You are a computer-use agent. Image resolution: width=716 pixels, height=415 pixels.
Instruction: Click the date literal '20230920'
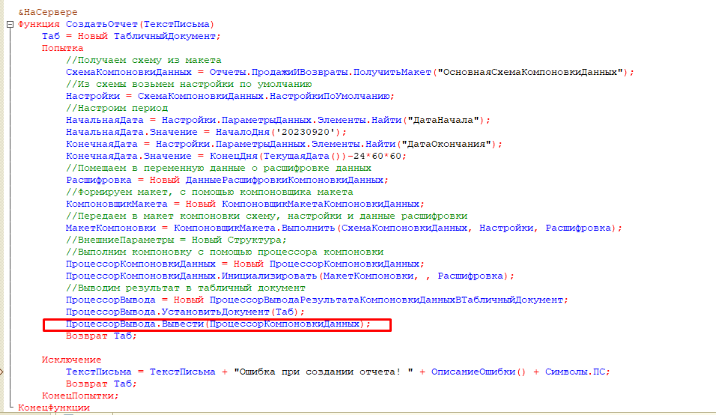coord(306,132)
